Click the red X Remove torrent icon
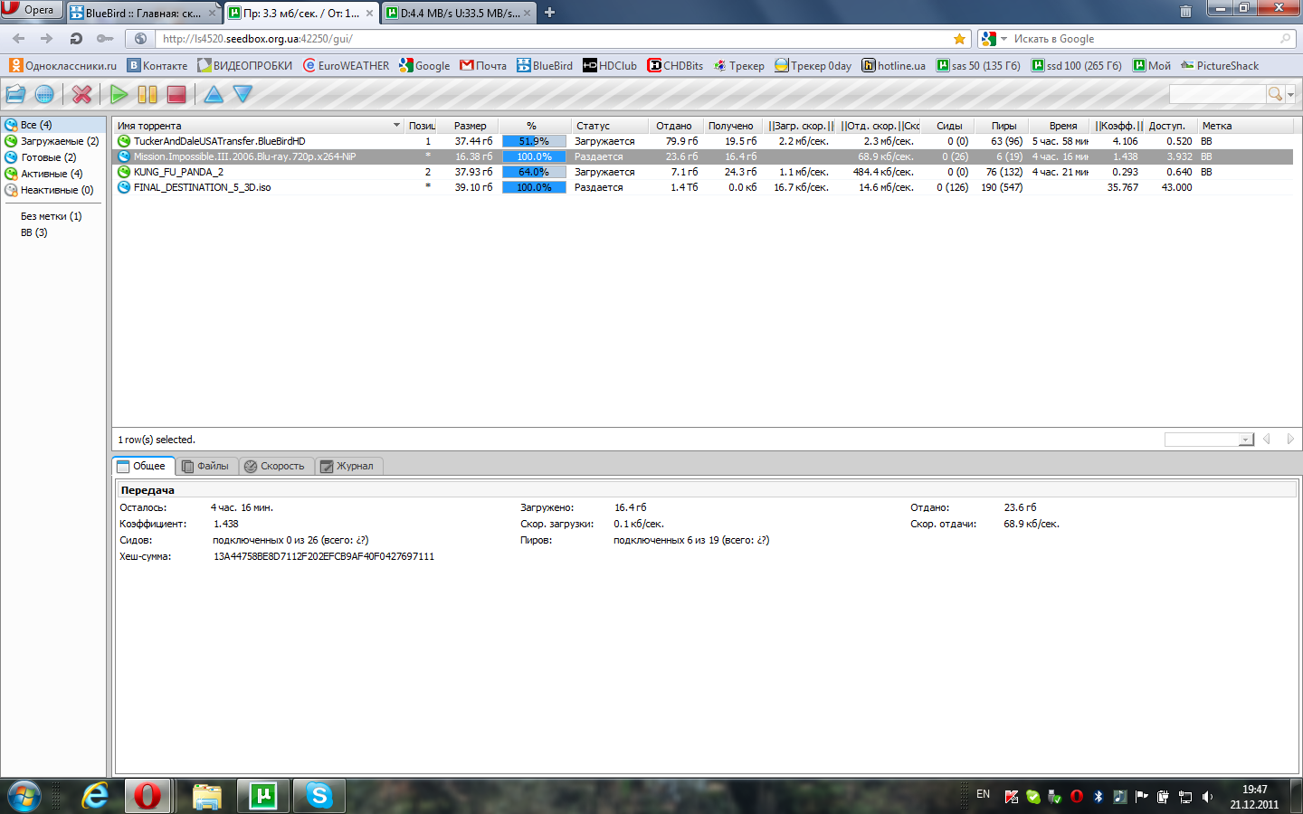Image resolution: width=1303 pixels, height=814 pixels. click(82, 94)
